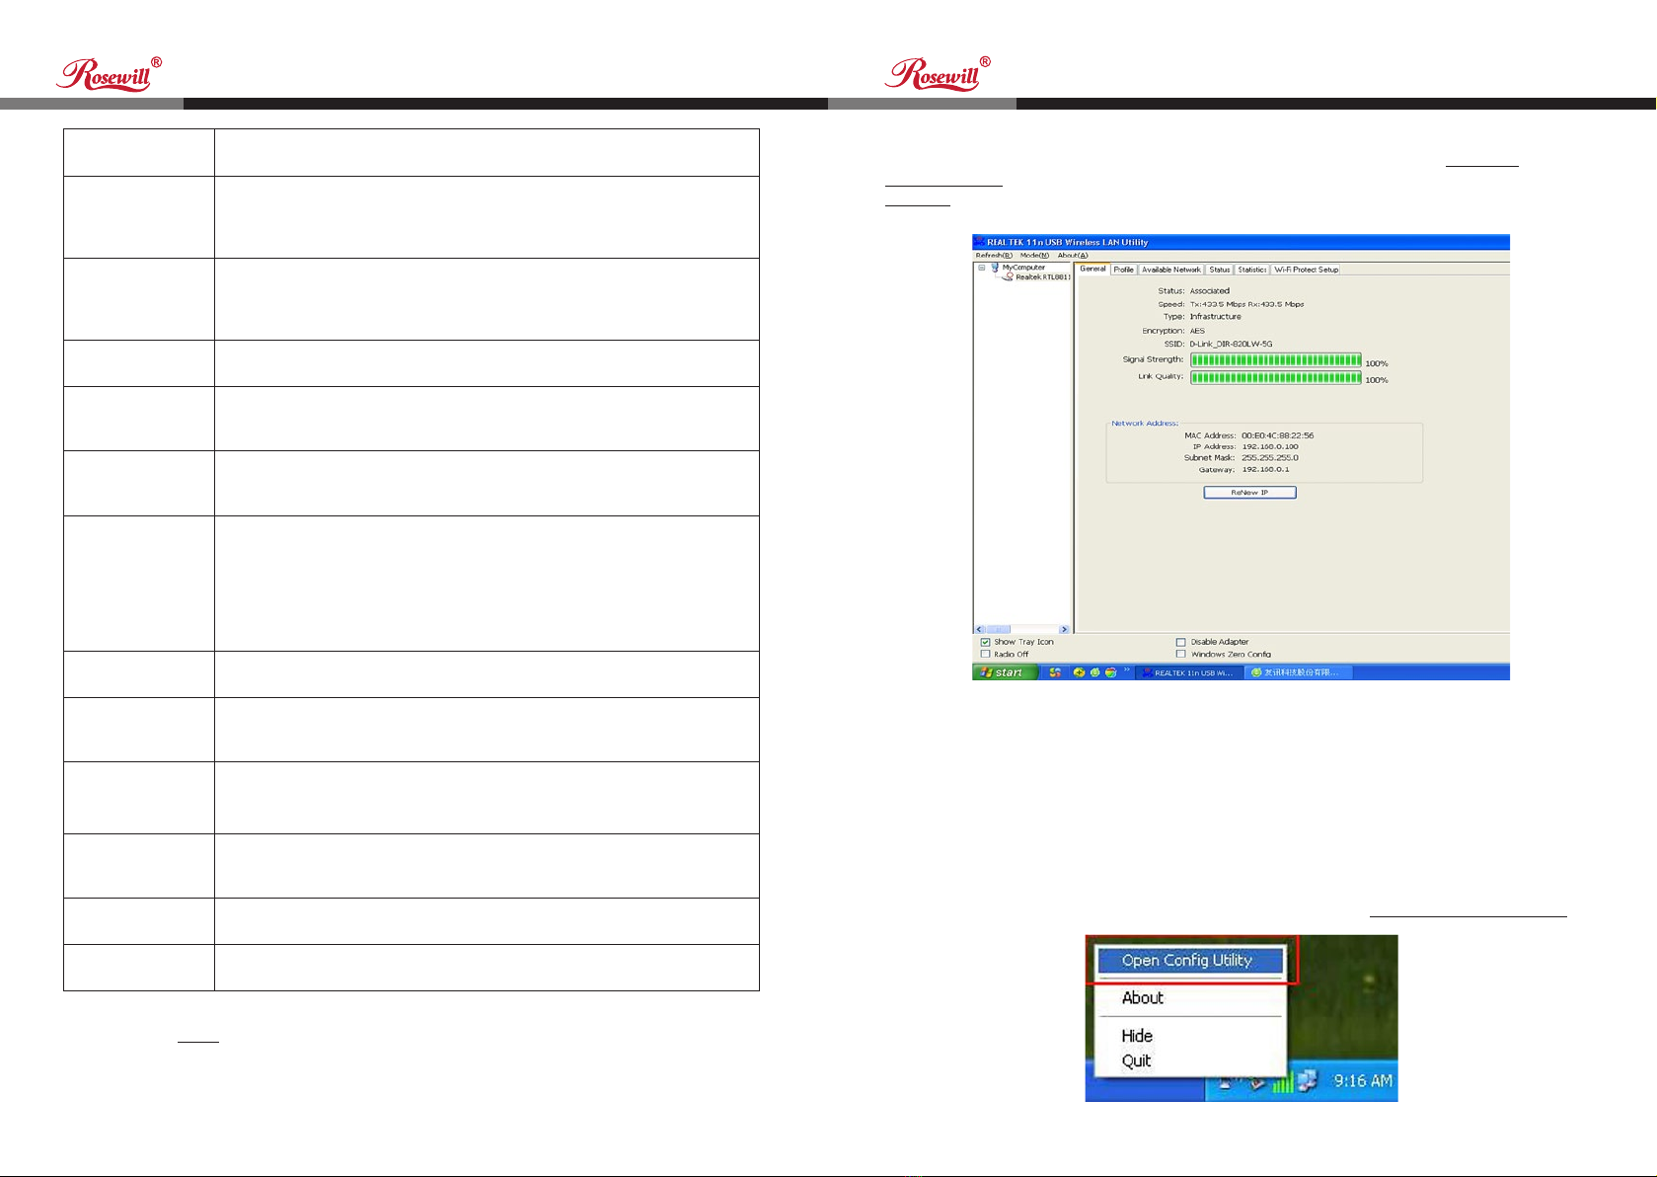Viewport: 1657px width, 1177px height.
Task: Collapse the MyComputer tree node
Action: (x=981, y=268)
